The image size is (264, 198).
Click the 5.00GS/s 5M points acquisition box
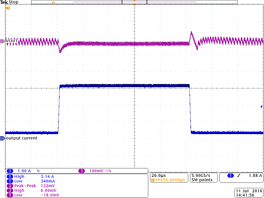(x=204, y=178)
